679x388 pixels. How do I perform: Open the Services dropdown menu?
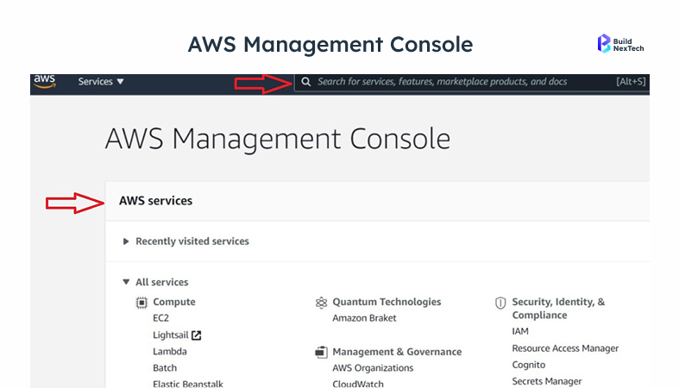click(x=101, y=81)
